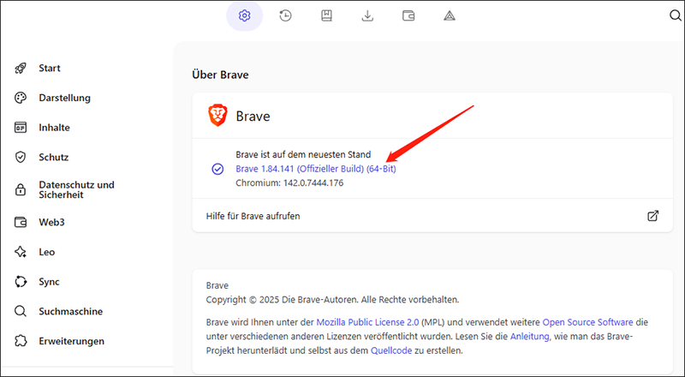
Task: Click the Brave 1.84.141 version link
Action: click(x=316, y=169)
